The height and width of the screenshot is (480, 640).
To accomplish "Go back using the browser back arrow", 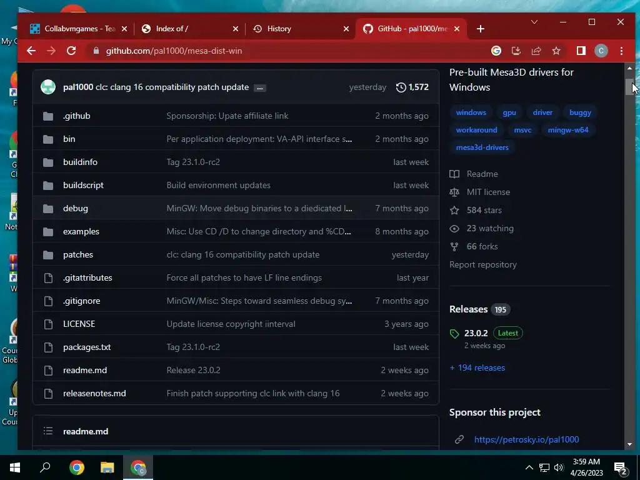I will (x=31, y=51).
